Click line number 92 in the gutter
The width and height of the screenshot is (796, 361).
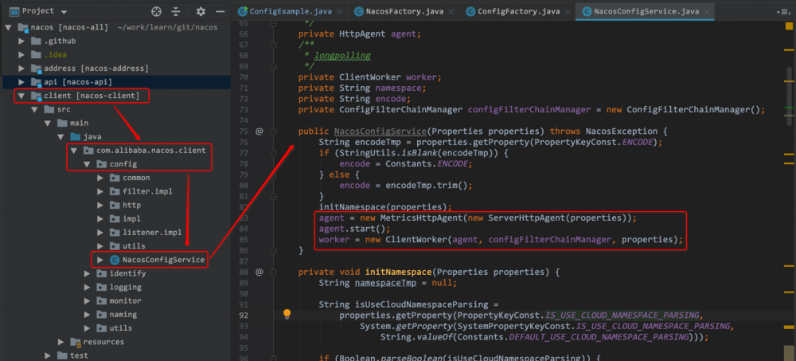tap(243, 316)
